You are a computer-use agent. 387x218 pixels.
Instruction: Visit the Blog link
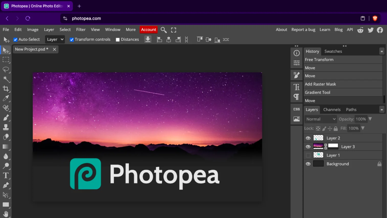tap(338, 29)
